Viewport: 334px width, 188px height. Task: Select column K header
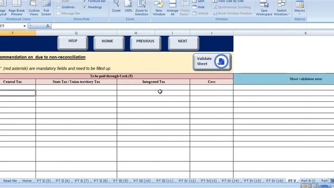[306, 33]
